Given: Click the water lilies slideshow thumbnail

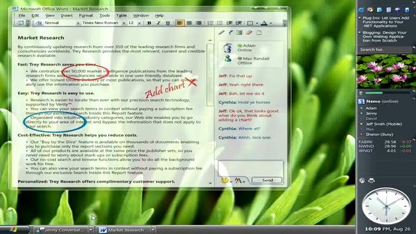Looking at the screenshot, I should click(386, 71).
